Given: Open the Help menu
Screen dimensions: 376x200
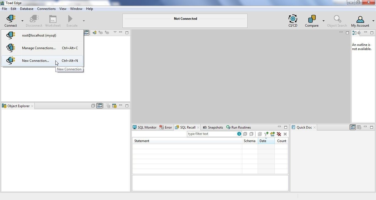Looking at the screenshot, I should pyautogui.click(x=89, y=9).
